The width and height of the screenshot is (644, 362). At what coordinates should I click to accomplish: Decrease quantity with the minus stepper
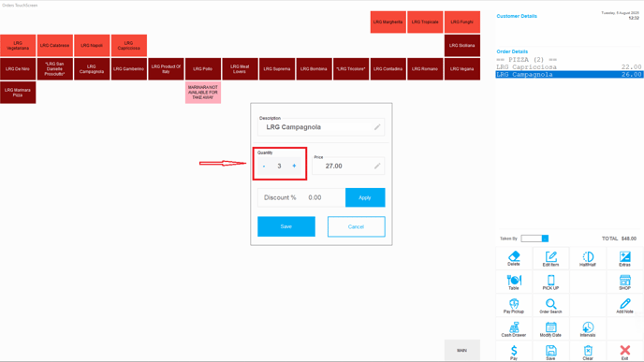click(264, 166)
